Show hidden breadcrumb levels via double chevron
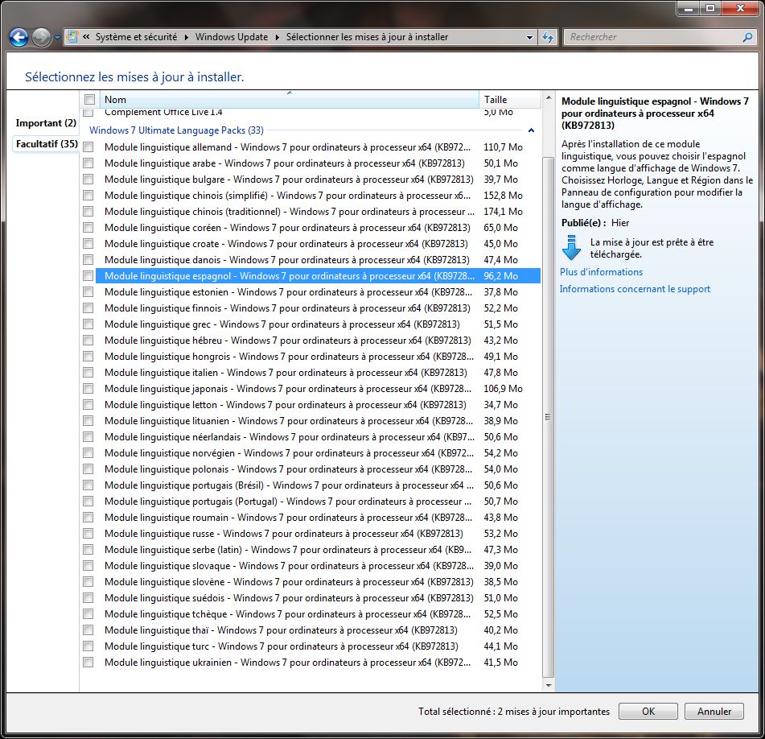This screenshot has width=765, height=739. (86, 36)
